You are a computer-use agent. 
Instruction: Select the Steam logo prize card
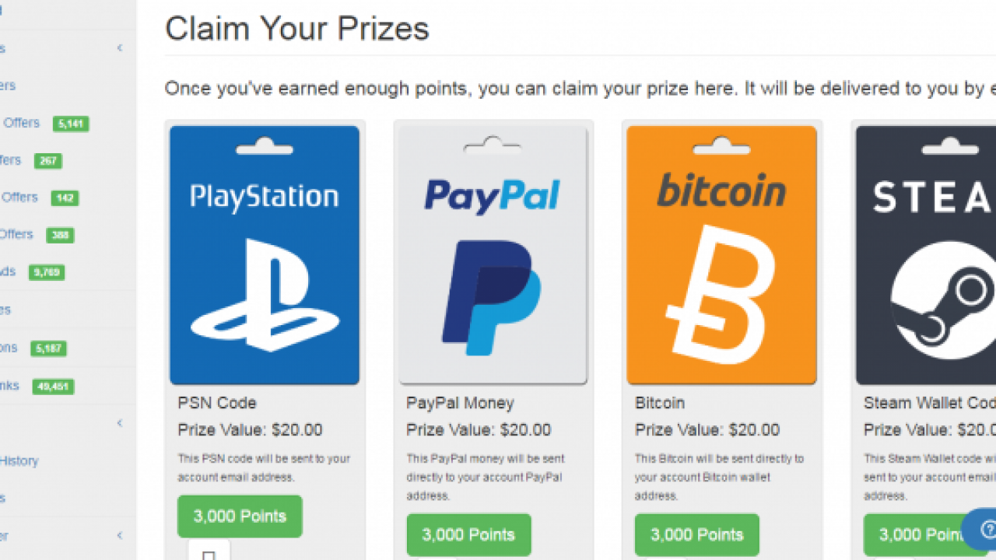point(926,255)
